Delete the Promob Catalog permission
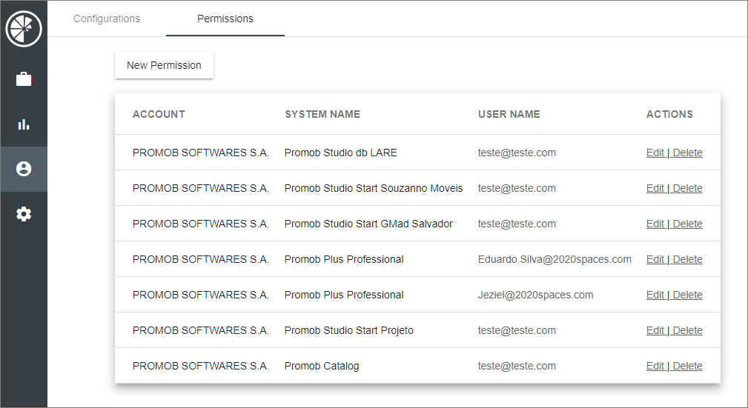748x408 pixels. pyautogui.click(x=687, y=366)
